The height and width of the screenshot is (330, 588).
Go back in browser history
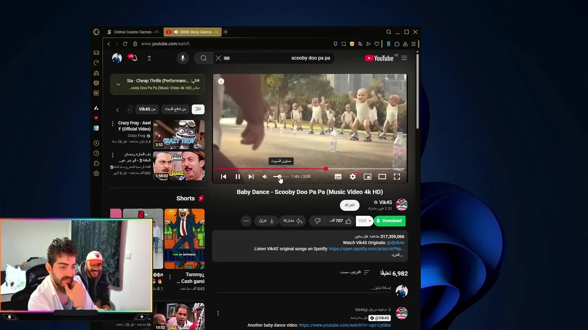coord(109,44)
